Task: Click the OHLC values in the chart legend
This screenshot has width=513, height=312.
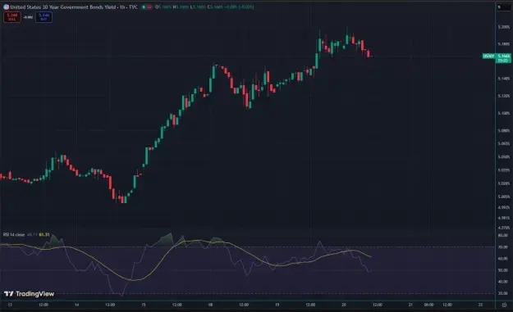Action: point(204,7)
